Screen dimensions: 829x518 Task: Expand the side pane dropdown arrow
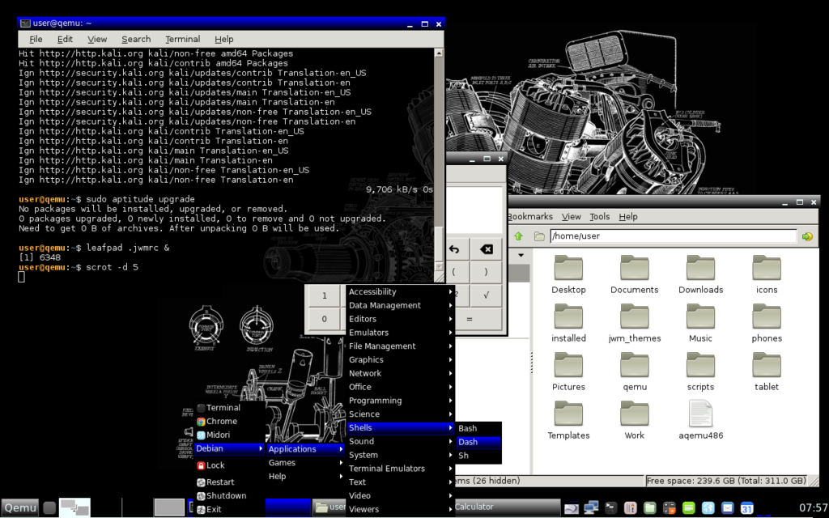[x=520, y=255]
